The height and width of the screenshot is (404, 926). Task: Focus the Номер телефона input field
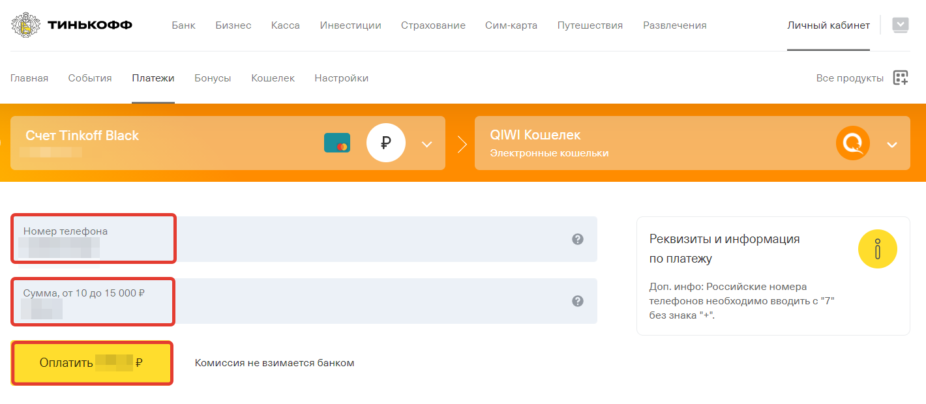[304, 239]
